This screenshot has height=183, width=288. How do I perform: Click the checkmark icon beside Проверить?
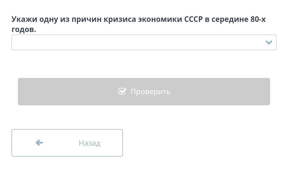point(122,91)
